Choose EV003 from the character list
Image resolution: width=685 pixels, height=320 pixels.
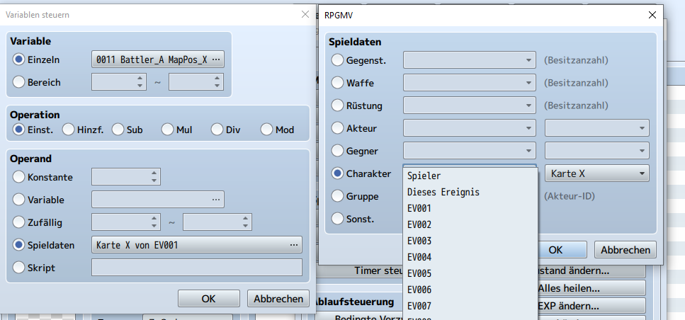tap(470, 241)
